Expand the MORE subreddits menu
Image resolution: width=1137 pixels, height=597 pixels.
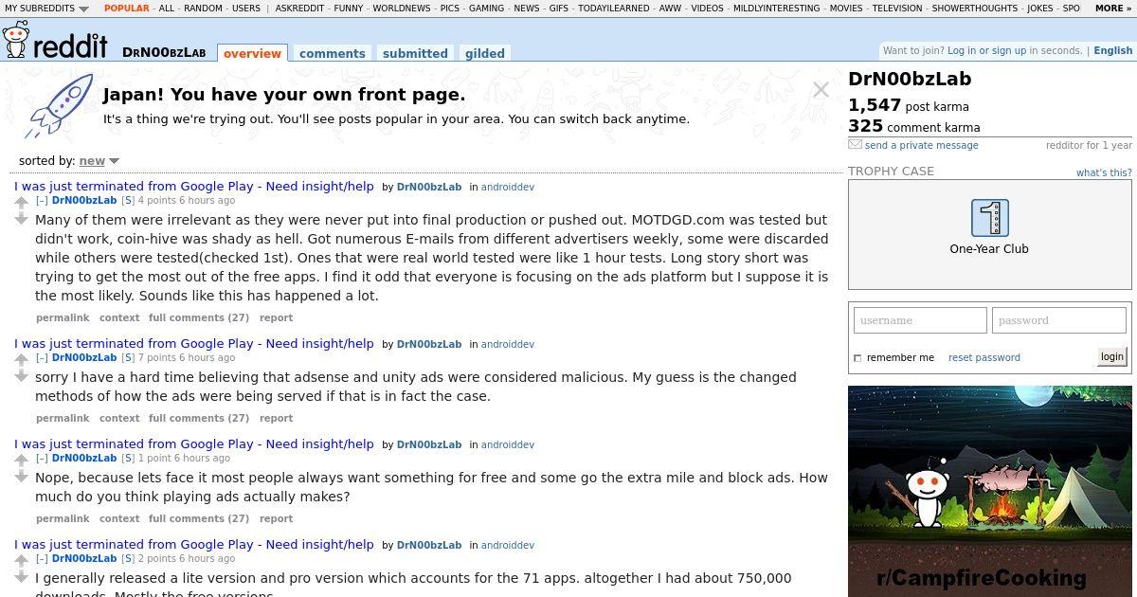pyautogui.click(x=1112, y=9)
